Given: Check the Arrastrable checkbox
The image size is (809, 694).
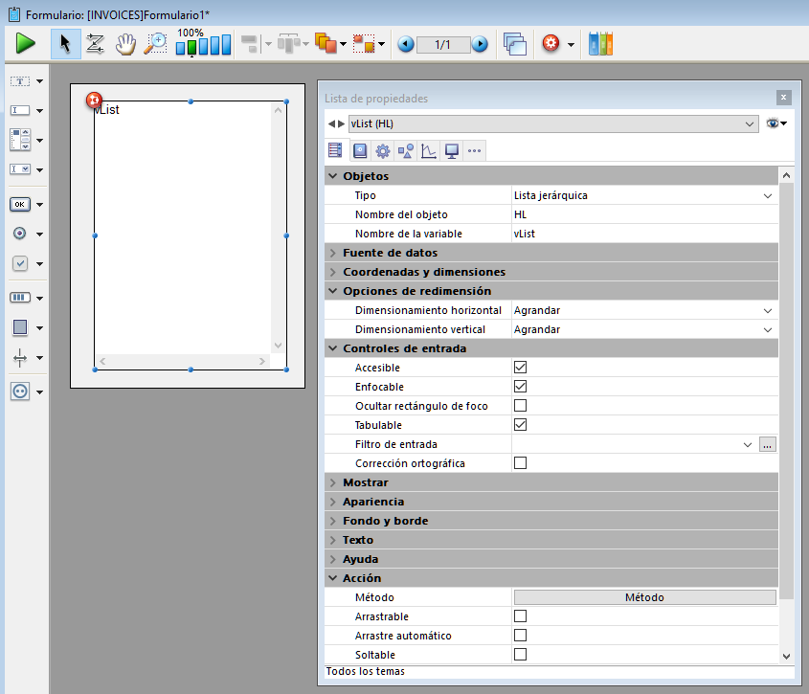Looking at the screenshot, I should coord(521,616).
